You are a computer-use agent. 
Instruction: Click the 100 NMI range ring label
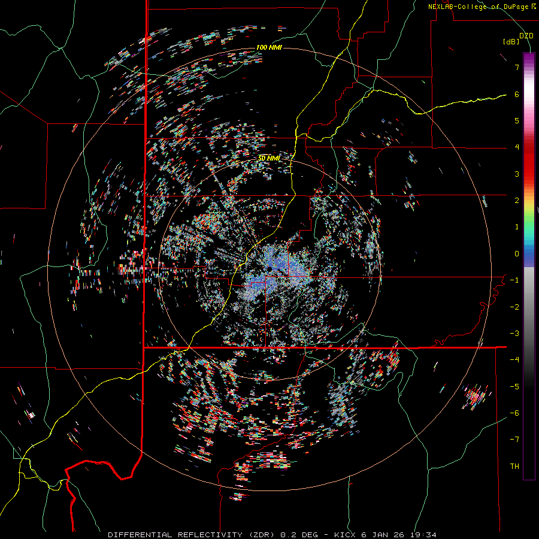point(269,47)
